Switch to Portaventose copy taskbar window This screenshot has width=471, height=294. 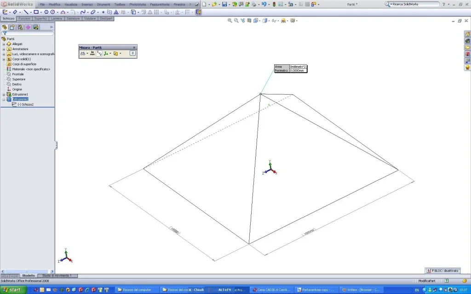[316, 290]
